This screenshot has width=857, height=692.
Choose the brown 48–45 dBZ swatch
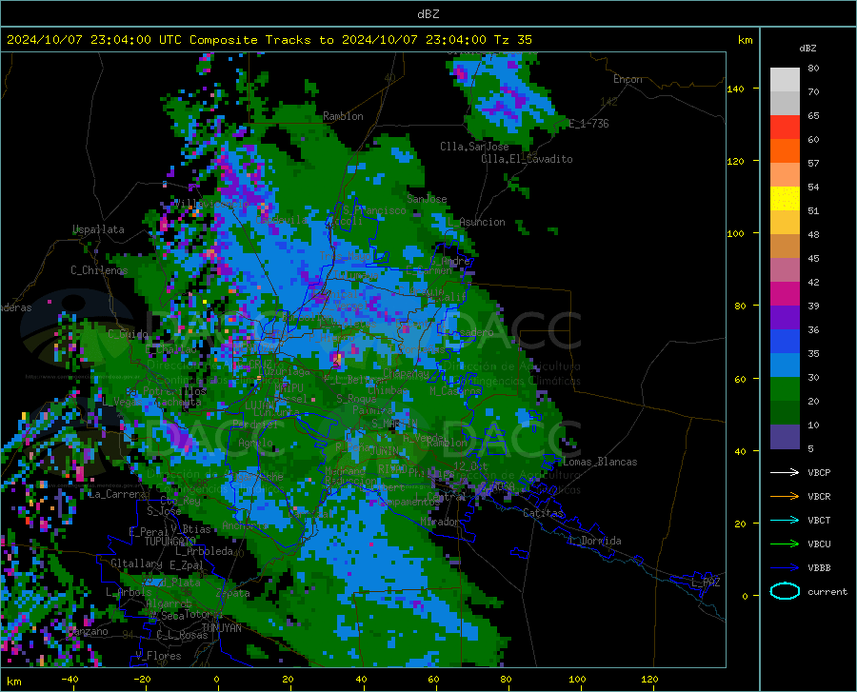tap(785, 247)
